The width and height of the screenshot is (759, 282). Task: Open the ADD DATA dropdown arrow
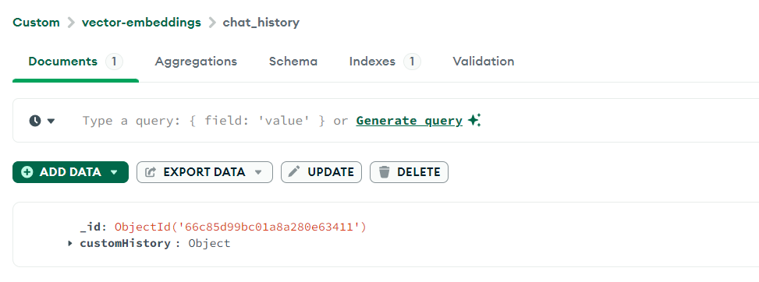(114, 172)
